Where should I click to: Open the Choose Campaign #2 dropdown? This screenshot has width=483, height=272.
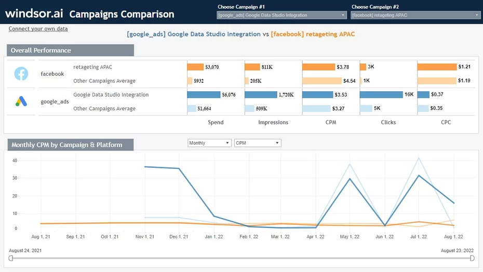pos(415,15)
